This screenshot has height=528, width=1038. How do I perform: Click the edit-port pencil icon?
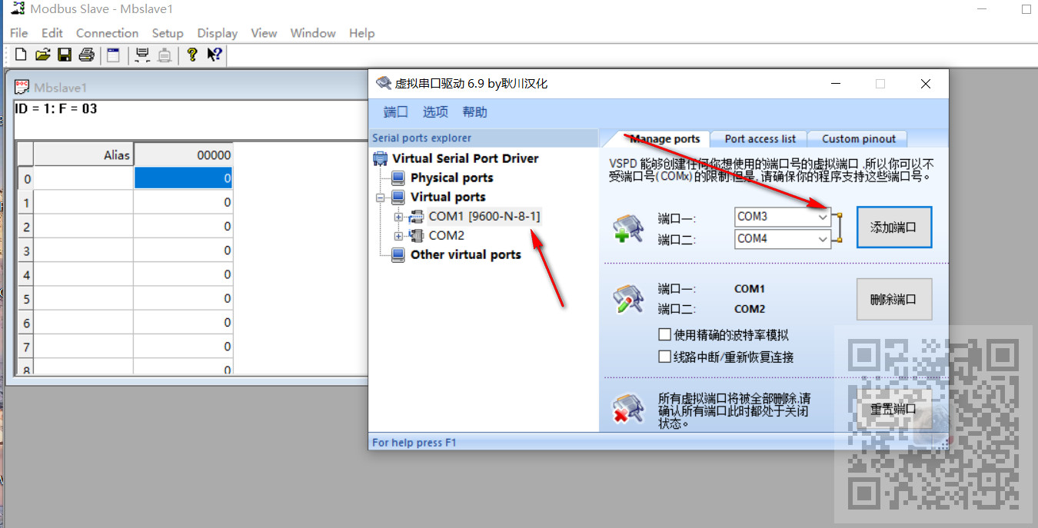pos(627,298)
